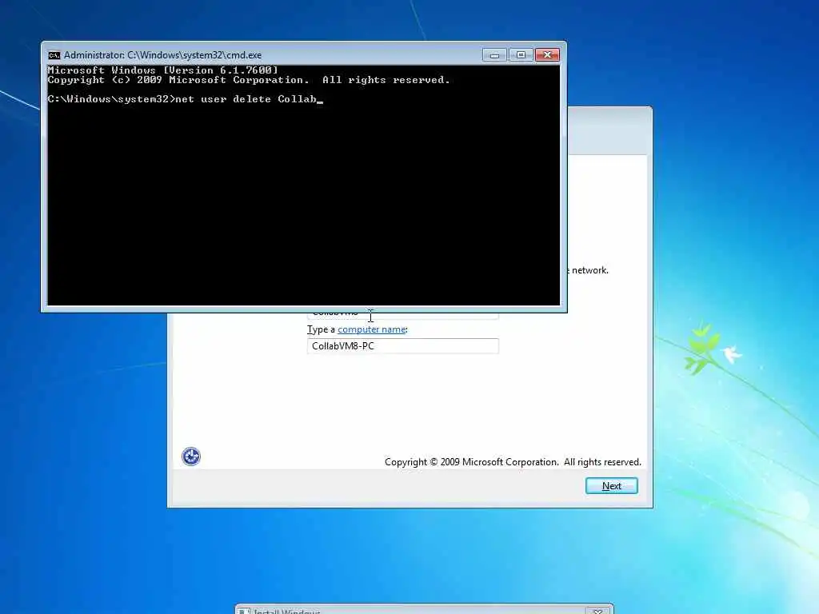The width and height of the screenshot is (819, 614).
Task: Open the computer name help link
Action: (371, 329)
